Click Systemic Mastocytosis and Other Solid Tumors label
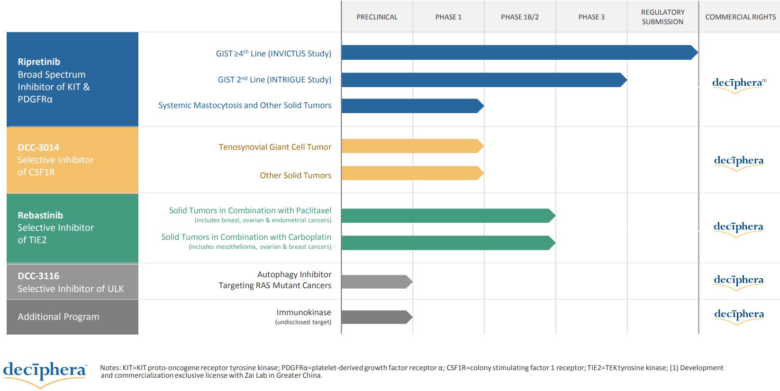The image size is (780, 391). [x=245, y=105]
